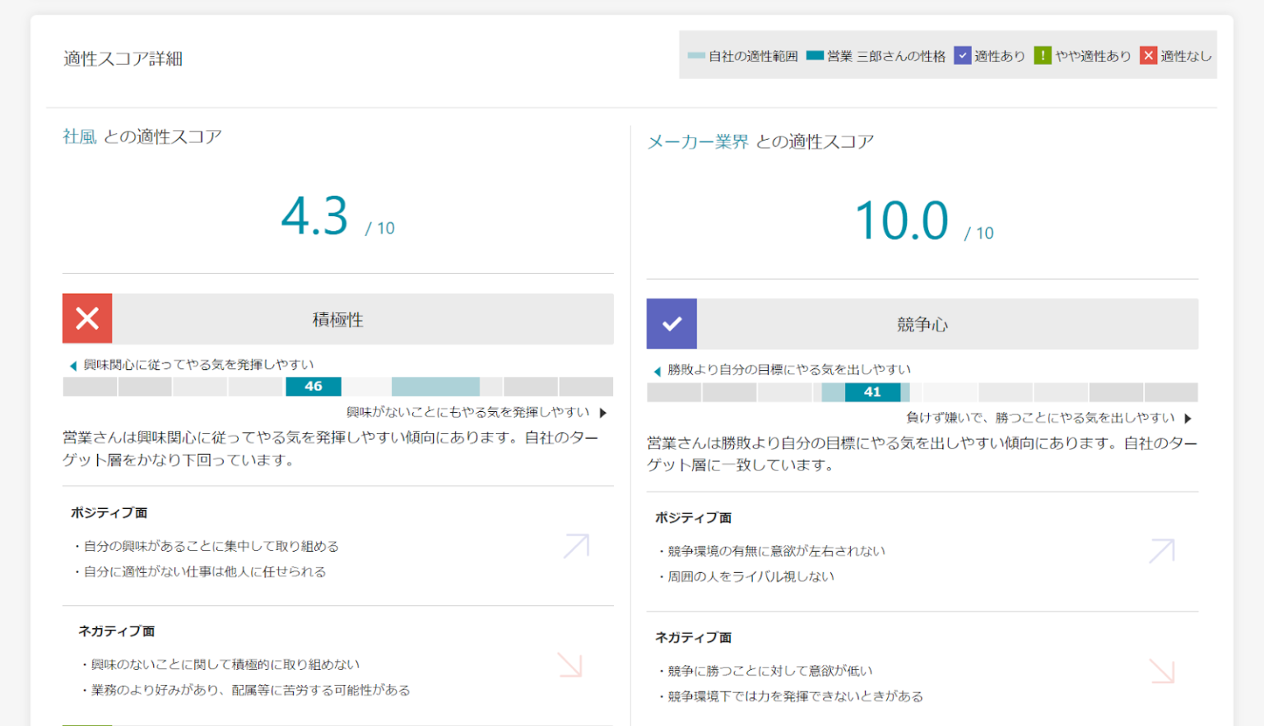1264x726 pixels.
Task: Click the right triangle by 興味がないことにもやる気を発揮しやすい
Action: pyautogui.click(x=603, y=413)
